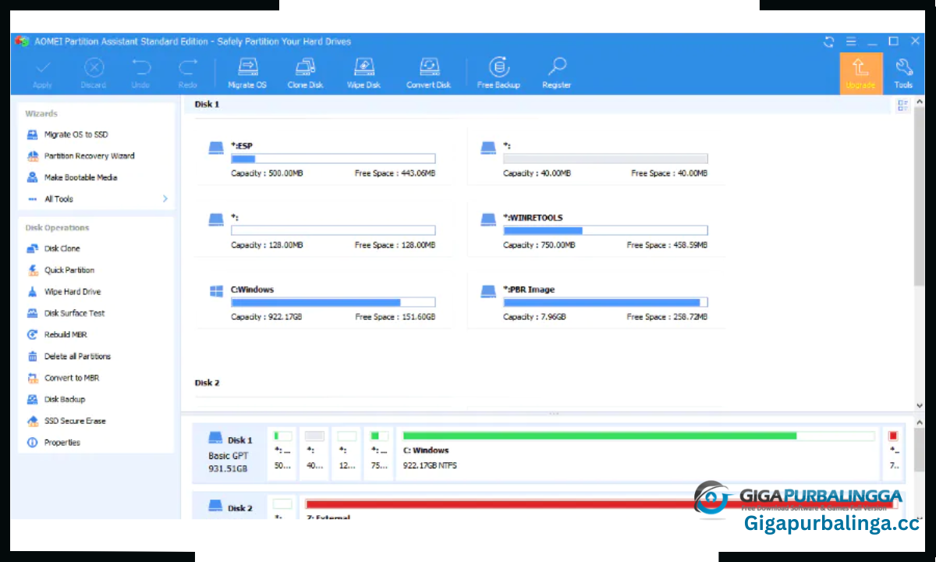This screenshot has width=936, height=562.
Task: Select Disk 2 in the disk map
Action: point(229,506)
